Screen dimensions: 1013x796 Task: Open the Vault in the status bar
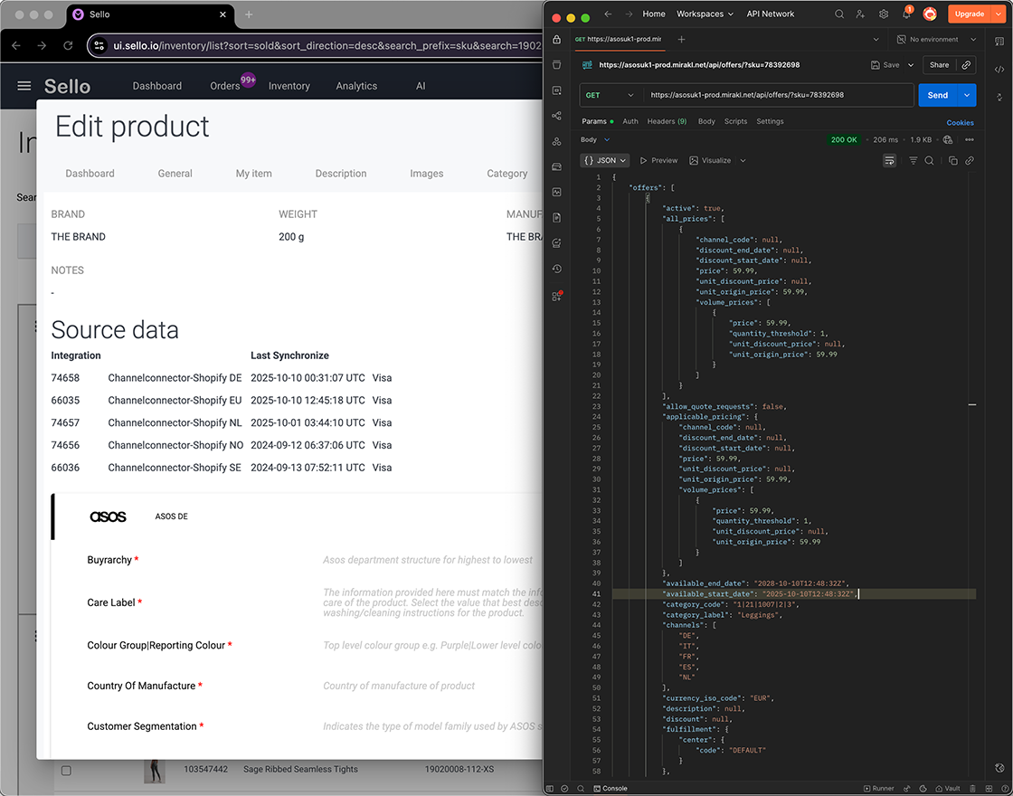948,788
